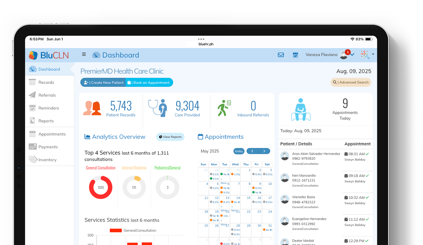Image resolution: width=423 pixels, height=245 pixels.
Task: Advance to next calendar month
Action: click(264, 151)
